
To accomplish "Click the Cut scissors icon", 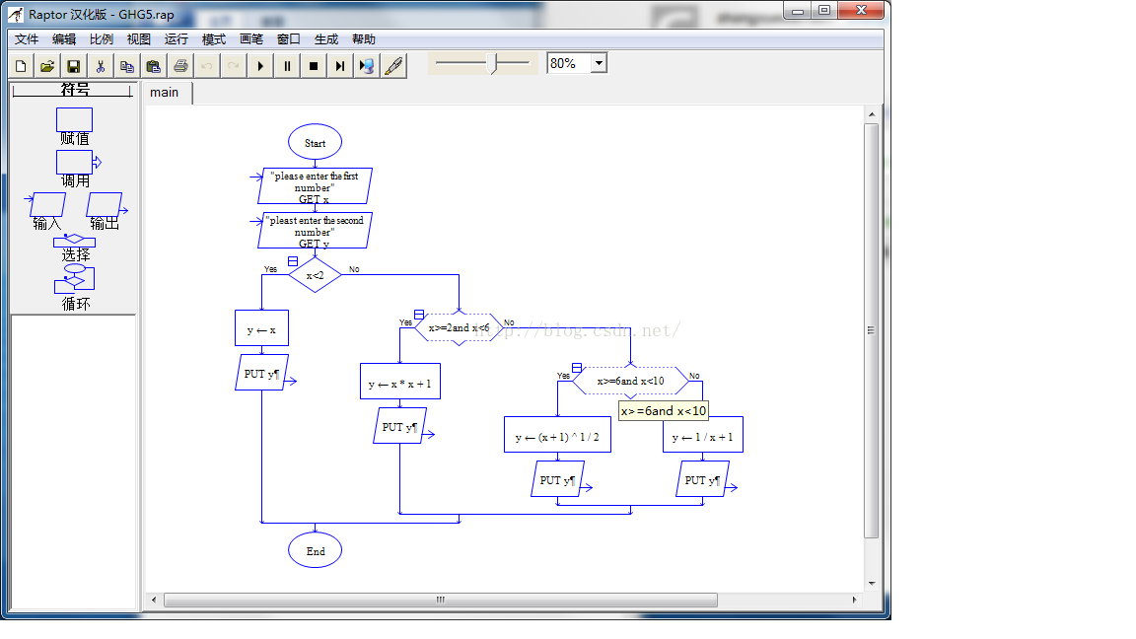I will point(100,67).
